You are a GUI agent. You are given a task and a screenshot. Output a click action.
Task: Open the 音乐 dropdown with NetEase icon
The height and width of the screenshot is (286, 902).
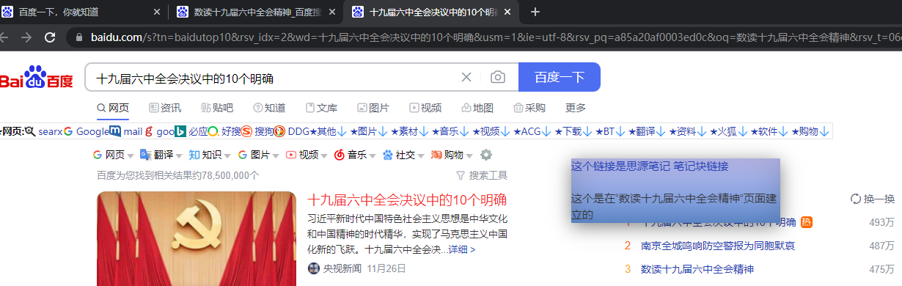tap(355, 155)
